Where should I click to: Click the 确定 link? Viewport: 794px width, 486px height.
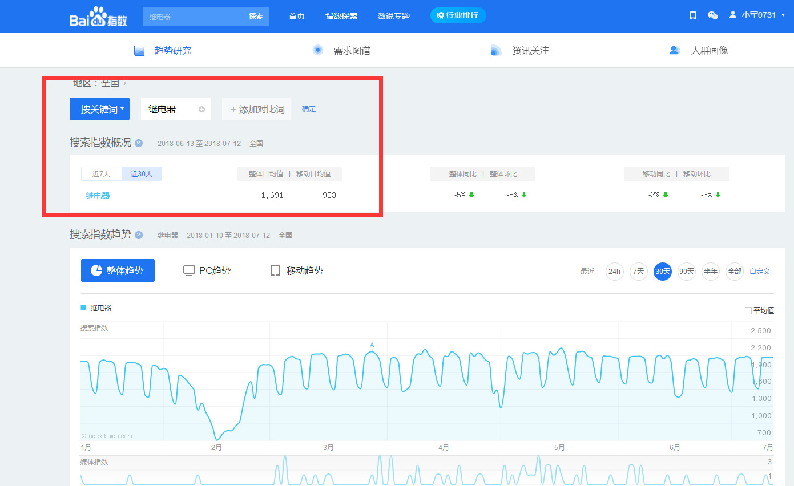[309, 109]
